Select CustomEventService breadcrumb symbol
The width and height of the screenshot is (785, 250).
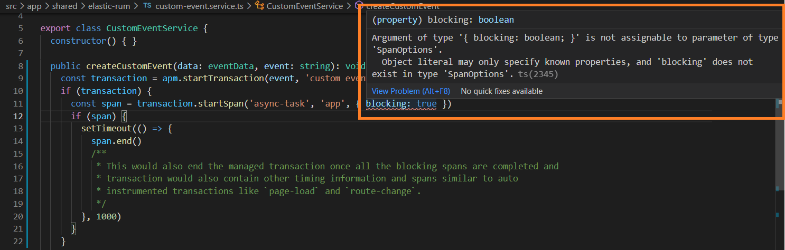click(305, 6)
